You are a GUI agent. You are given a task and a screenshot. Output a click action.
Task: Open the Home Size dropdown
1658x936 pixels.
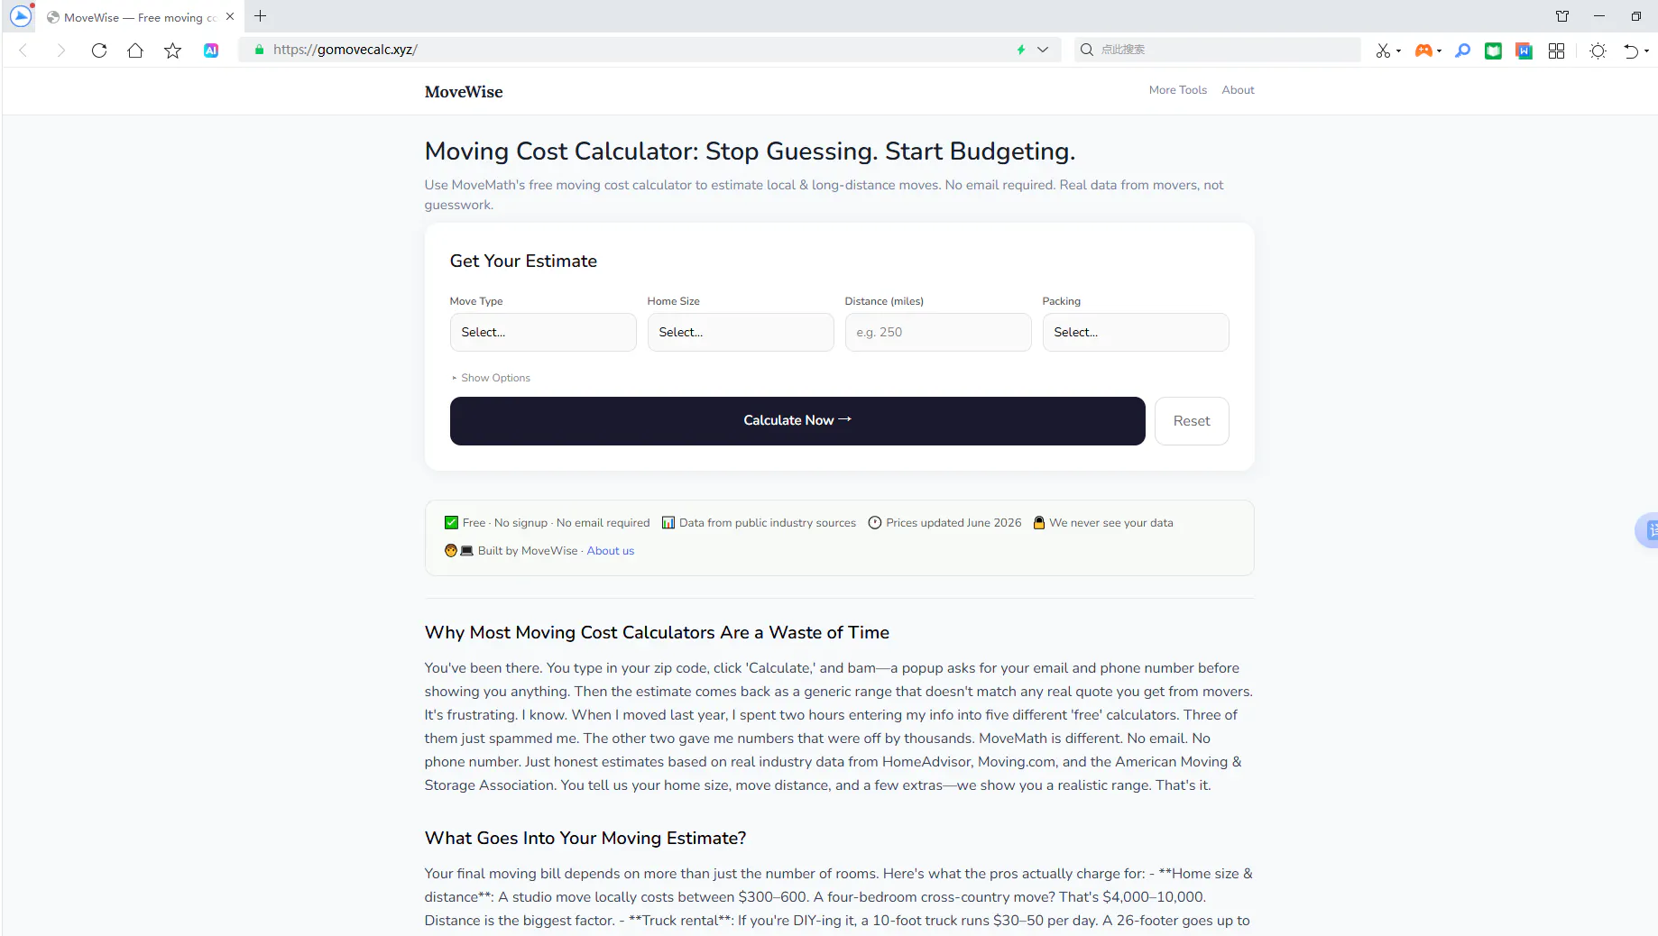pyautogui.click(x=741, y=332)
